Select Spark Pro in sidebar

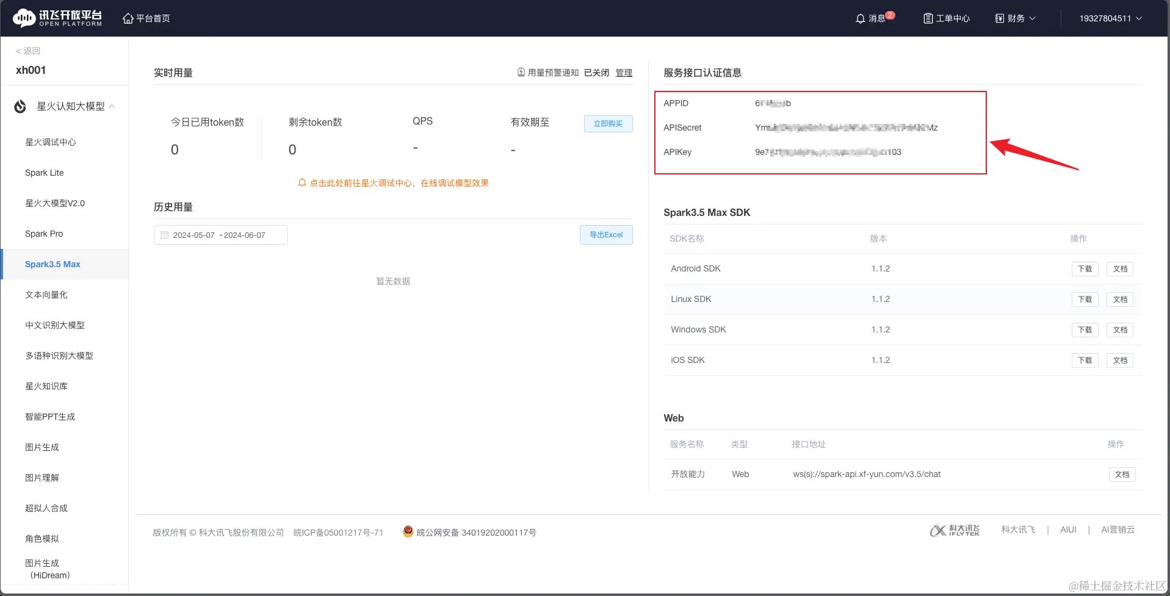tap(44, 234)
